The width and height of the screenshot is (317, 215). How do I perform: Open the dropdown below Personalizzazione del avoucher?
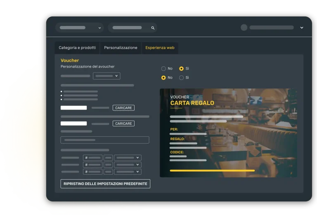[x=106, y=76]
